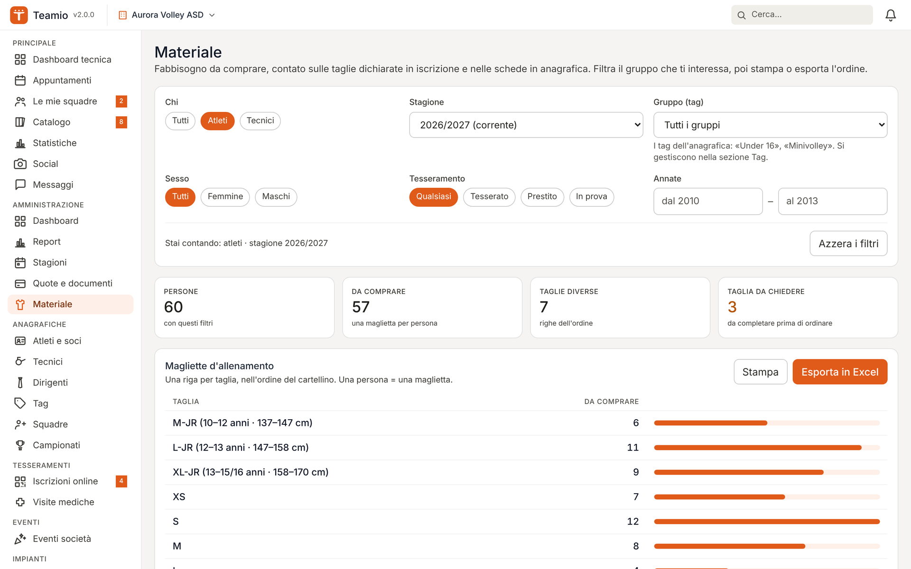
Task: Click the Messaggi chat bubble icon
Action: (20, 184)
